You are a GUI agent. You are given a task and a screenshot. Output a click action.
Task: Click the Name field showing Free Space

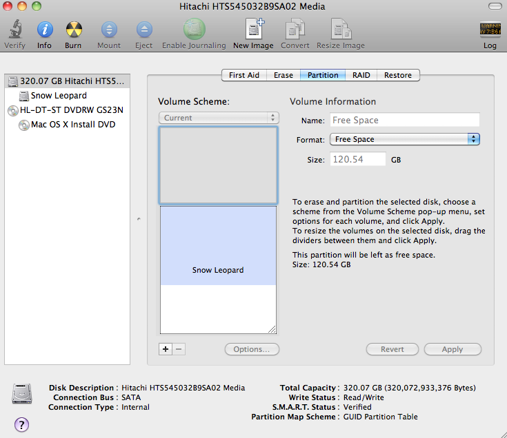click(404, 120)
